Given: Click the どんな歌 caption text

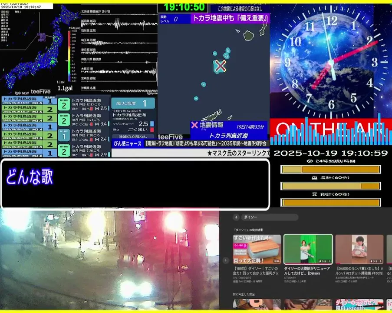Looking at the screenshot, I should click(30, 177).
